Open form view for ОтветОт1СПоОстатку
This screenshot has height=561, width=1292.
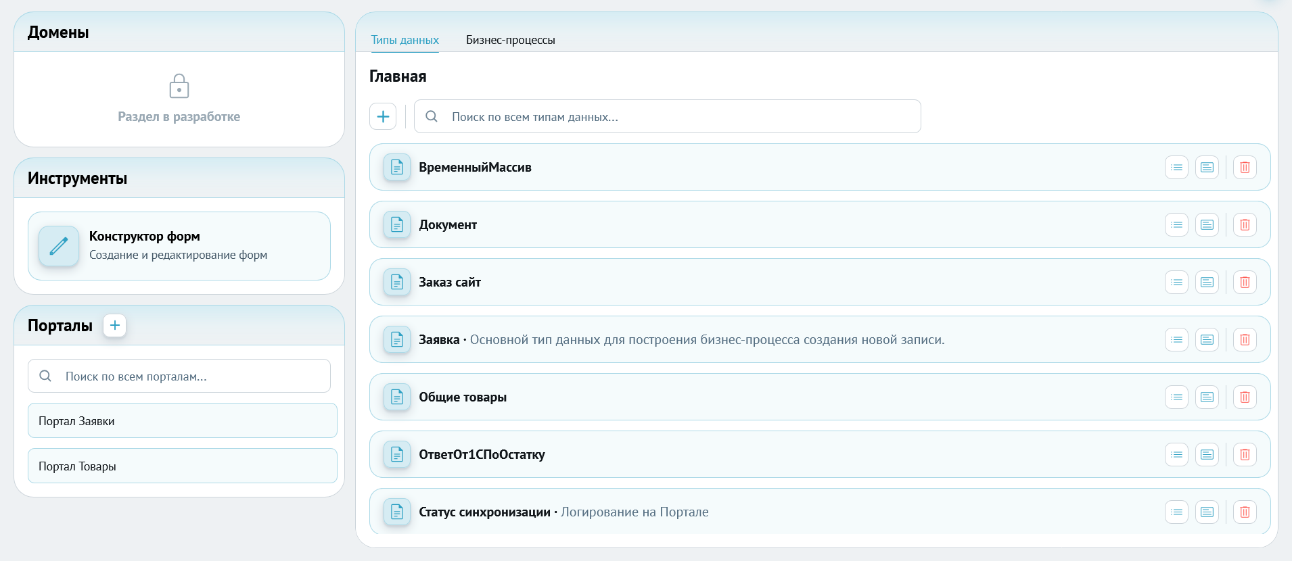click(x=1207, y=454)
